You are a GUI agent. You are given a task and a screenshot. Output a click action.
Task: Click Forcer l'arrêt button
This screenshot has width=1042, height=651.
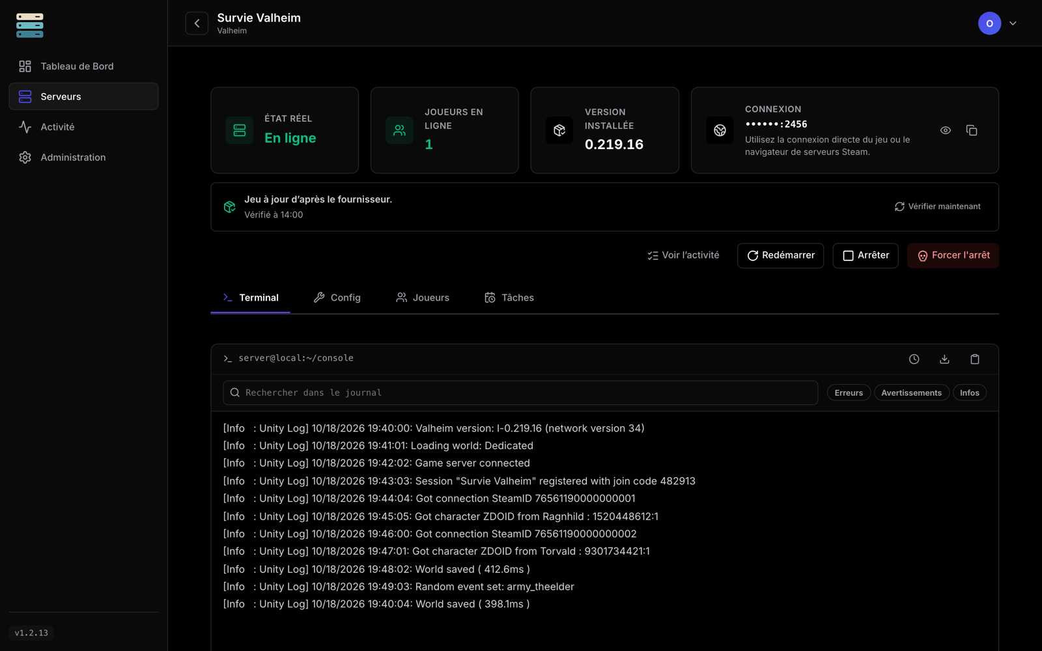[x=953, y=255]
